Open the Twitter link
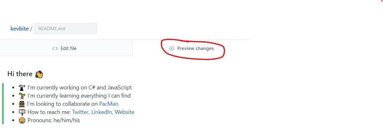This screenshot has width=383, height=136. pyautogui.click(x=80, y=112)
